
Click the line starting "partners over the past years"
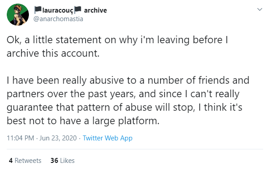123,94
